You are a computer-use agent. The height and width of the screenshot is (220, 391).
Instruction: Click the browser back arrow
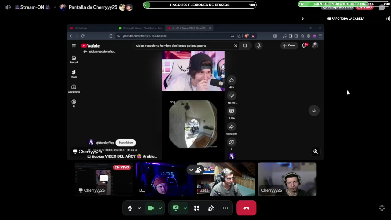tap(71, 36)
